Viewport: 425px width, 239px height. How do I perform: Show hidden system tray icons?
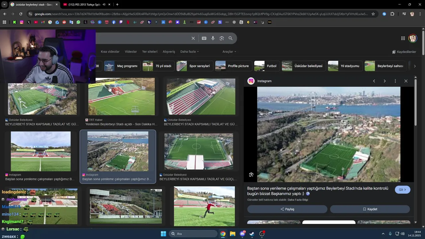[383, 234]
